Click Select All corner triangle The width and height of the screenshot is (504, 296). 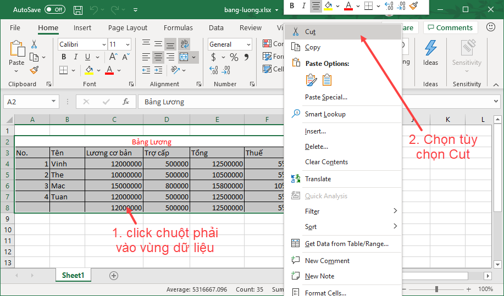(9, 120)
